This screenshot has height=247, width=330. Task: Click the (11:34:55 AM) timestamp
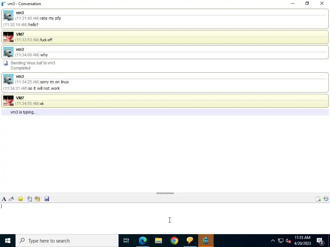pos(27,104)
